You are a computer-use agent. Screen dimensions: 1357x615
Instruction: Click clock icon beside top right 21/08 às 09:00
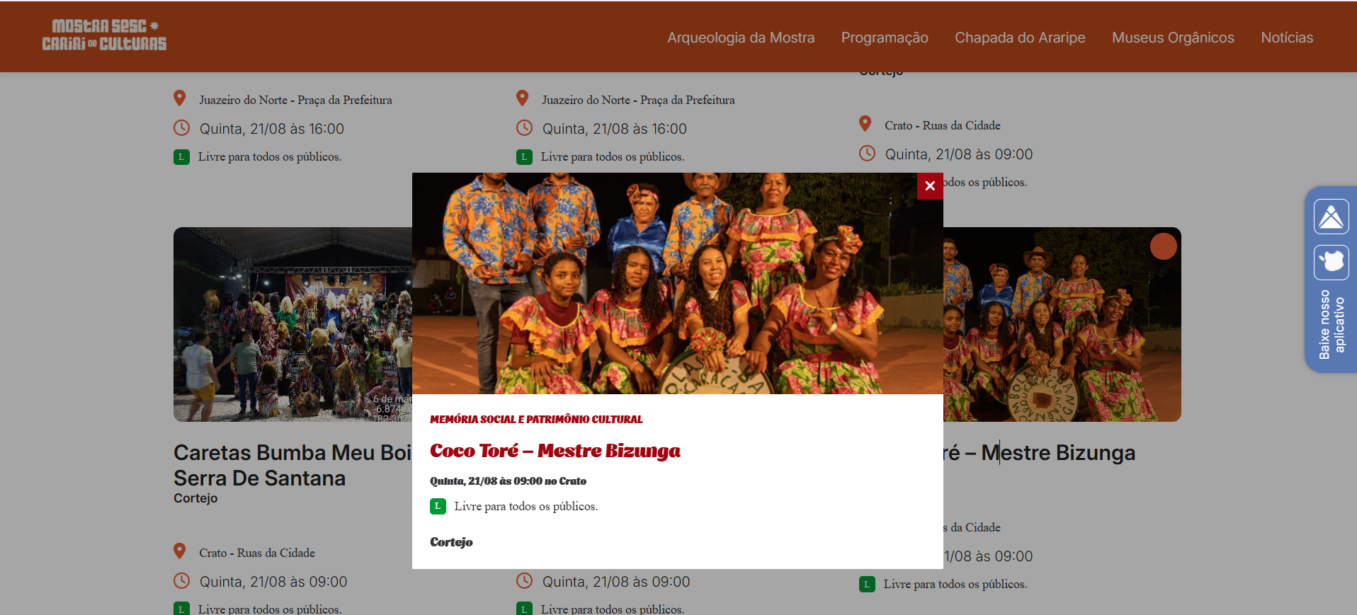click(867, 154)
